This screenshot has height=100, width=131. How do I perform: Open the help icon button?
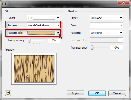[8, 93]
